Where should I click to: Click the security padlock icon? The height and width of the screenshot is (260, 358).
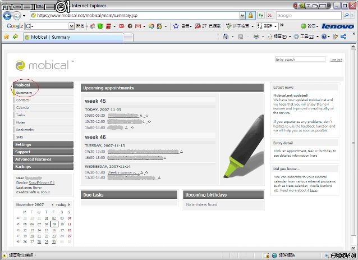pyautogui.click(x=251, y=16)
